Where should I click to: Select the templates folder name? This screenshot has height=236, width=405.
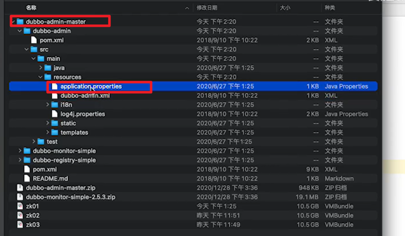74,133
